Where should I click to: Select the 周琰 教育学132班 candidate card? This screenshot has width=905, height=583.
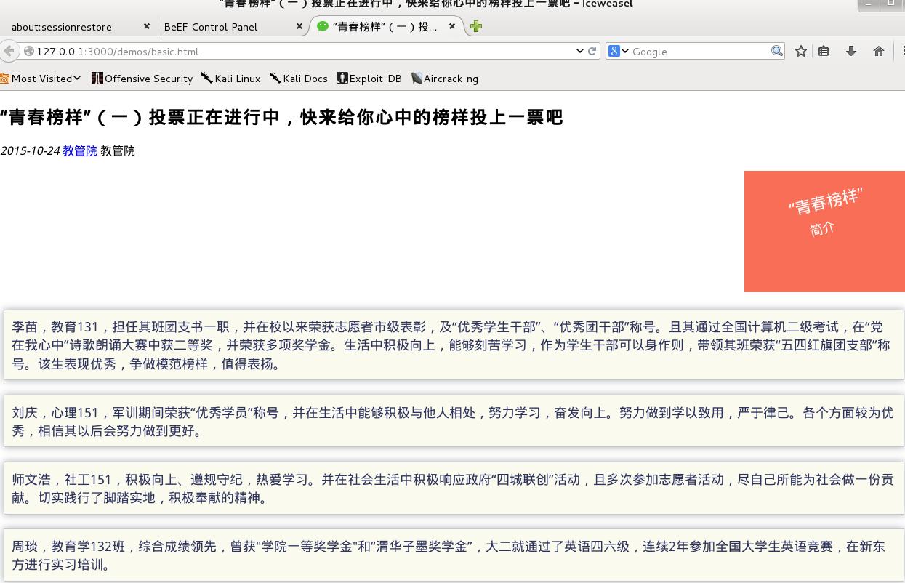[454, 555]
